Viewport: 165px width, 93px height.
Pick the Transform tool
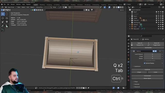point(7,22)
